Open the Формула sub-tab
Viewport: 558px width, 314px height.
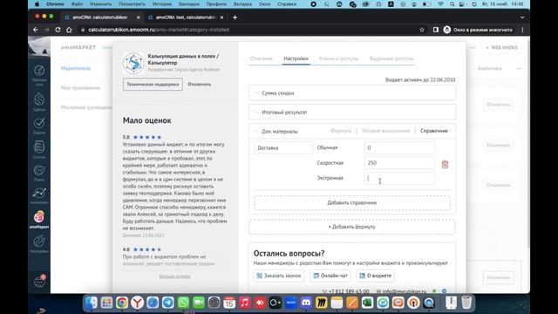341,131
